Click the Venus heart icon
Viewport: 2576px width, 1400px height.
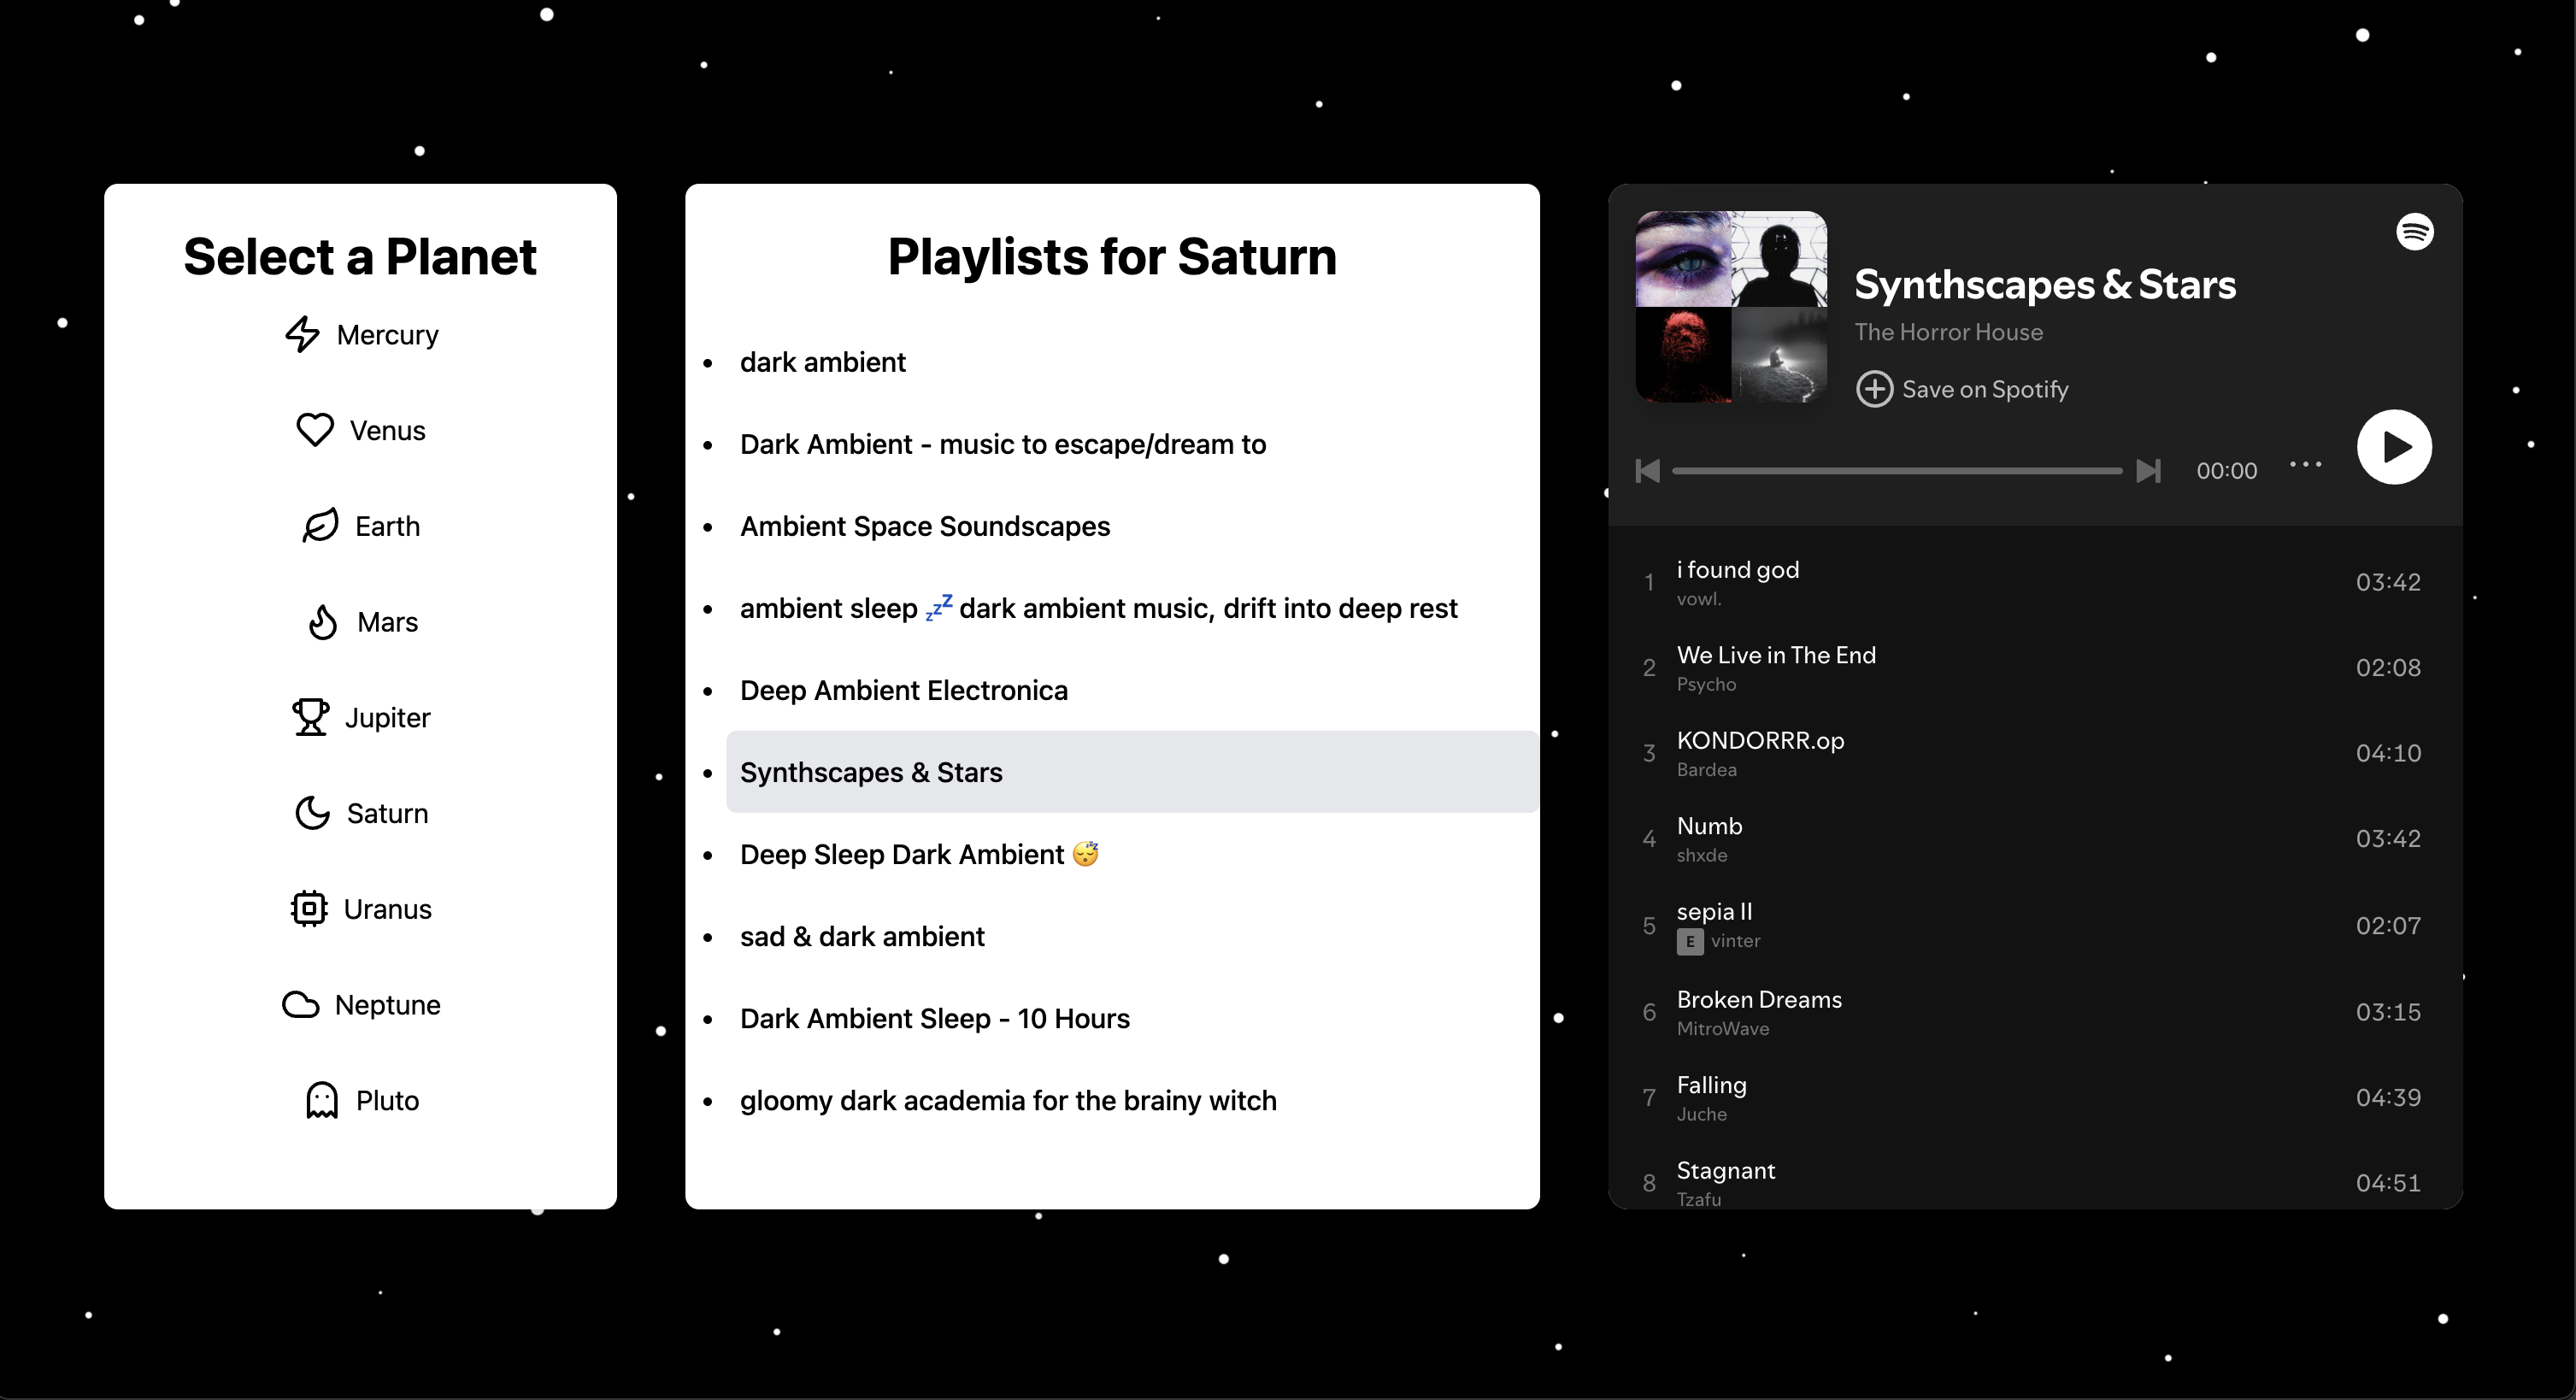pos(315,430)
